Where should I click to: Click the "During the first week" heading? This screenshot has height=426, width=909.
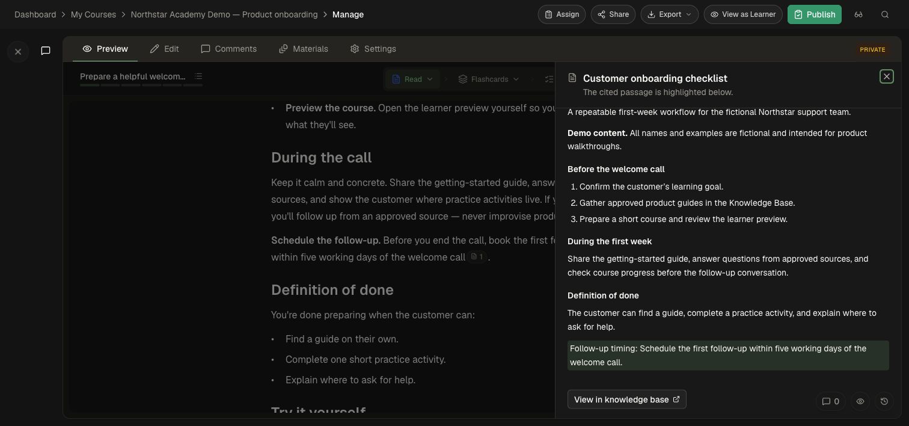pos(610,241)
